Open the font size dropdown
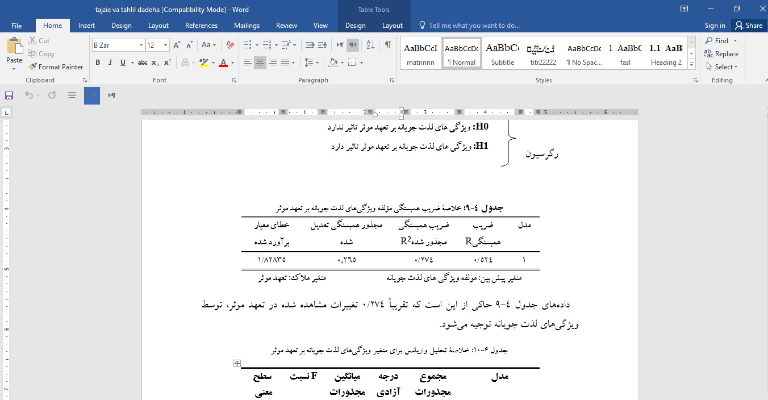Image resolution: width=768 pixels, height=400 pixels. pyautogui.click(x=165, y=44)
